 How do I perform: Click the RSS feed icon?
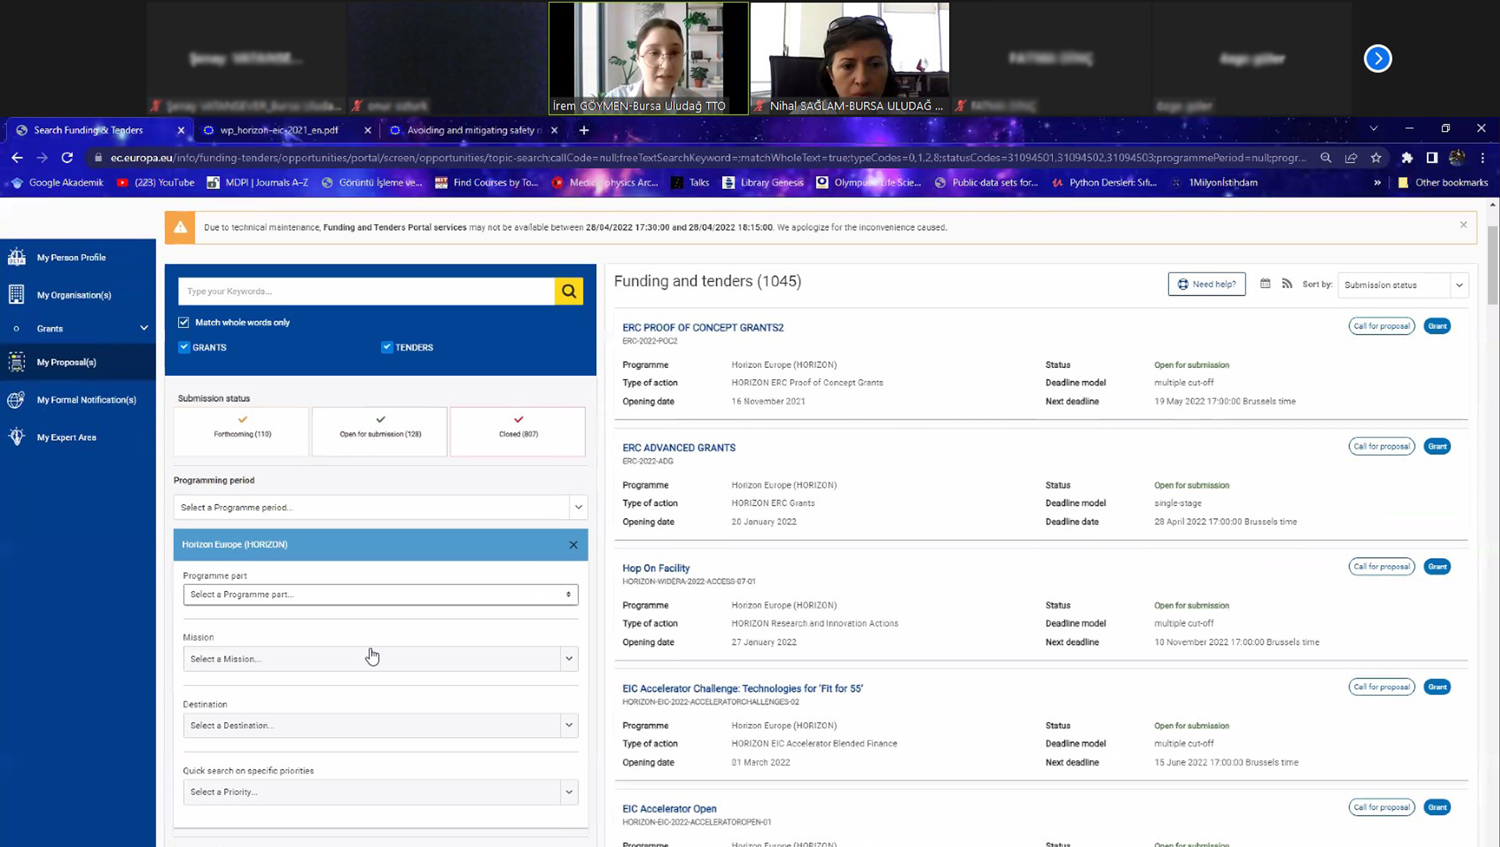[1287, 284]
